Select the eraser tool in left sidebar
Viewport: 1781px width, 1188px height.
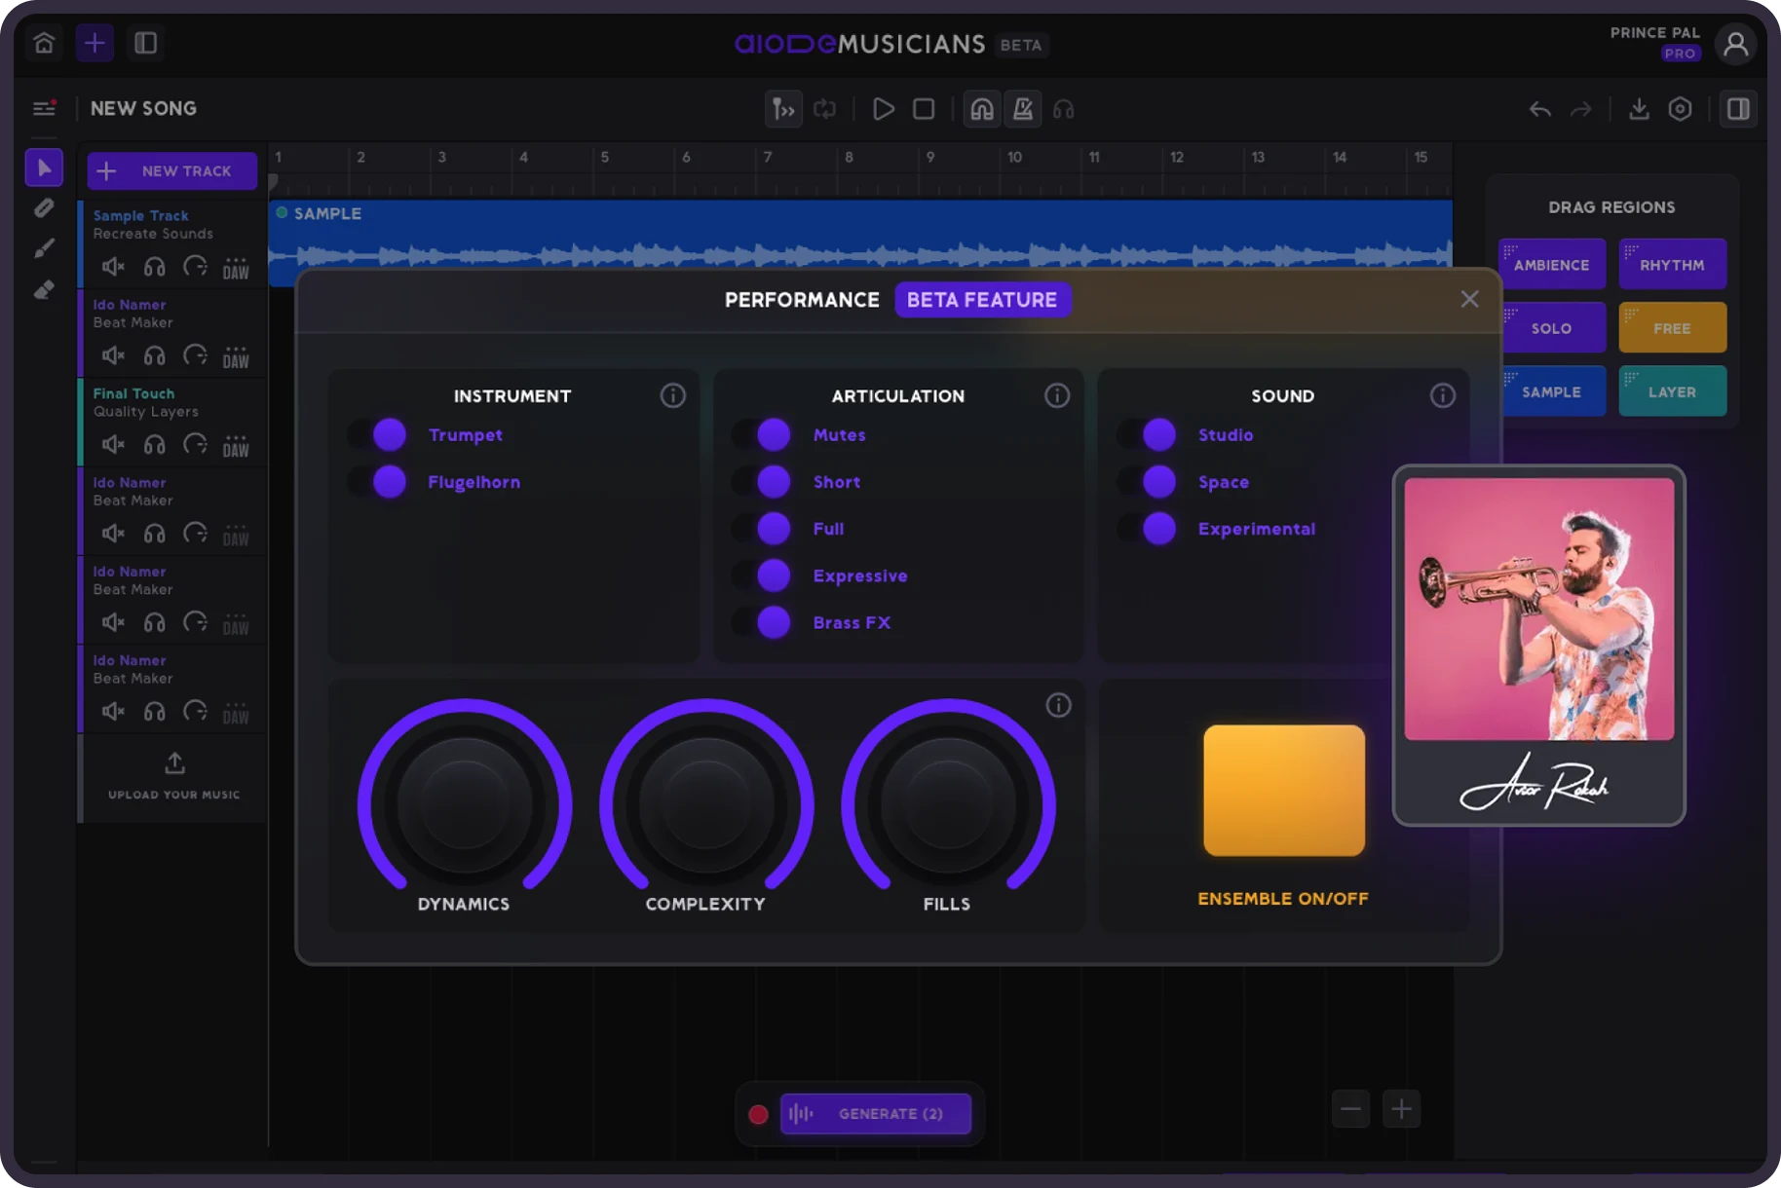pos(44,290)
